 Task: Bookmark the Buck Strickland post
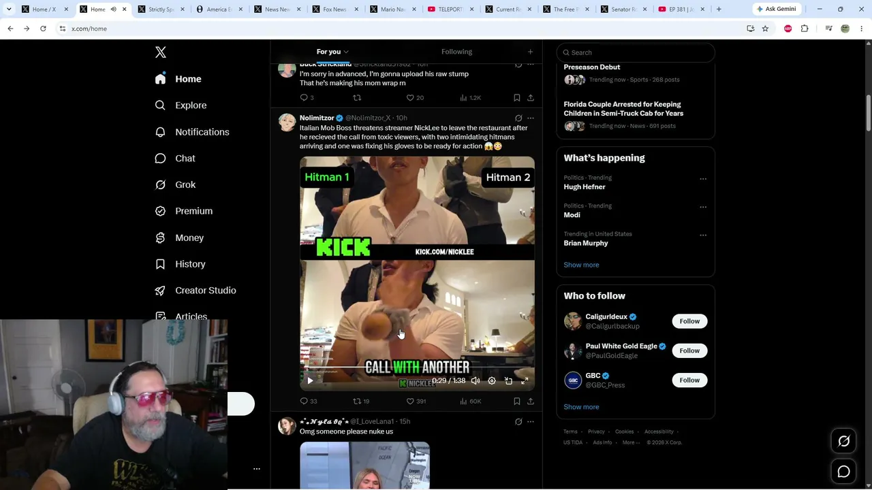[x=517, y=98]
